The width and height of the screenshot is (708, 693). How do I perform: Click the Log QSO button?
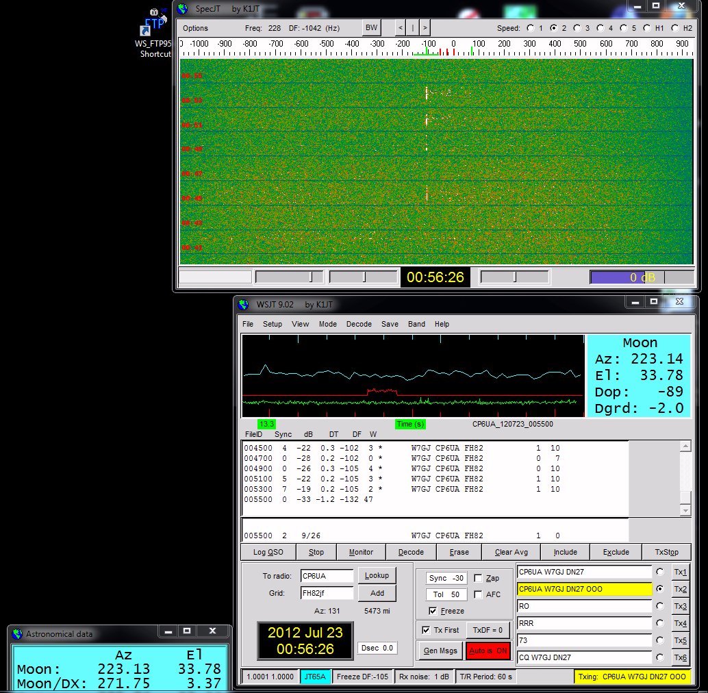click(268, 552)
